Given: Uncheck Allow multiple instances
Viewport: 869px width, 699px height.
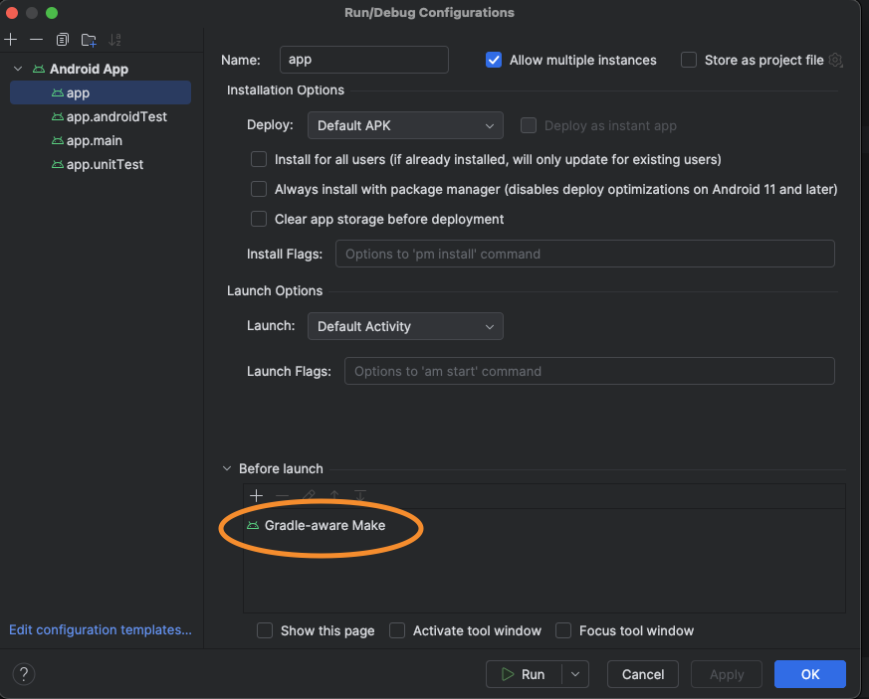Looking at the screenshot, I should tap(494, 60).
